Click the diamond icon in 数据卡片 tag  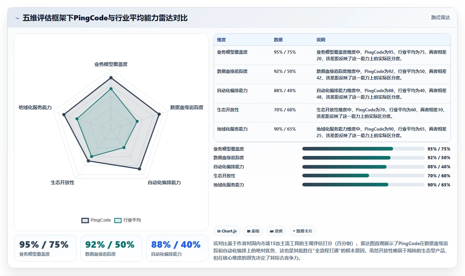point(294,231)
